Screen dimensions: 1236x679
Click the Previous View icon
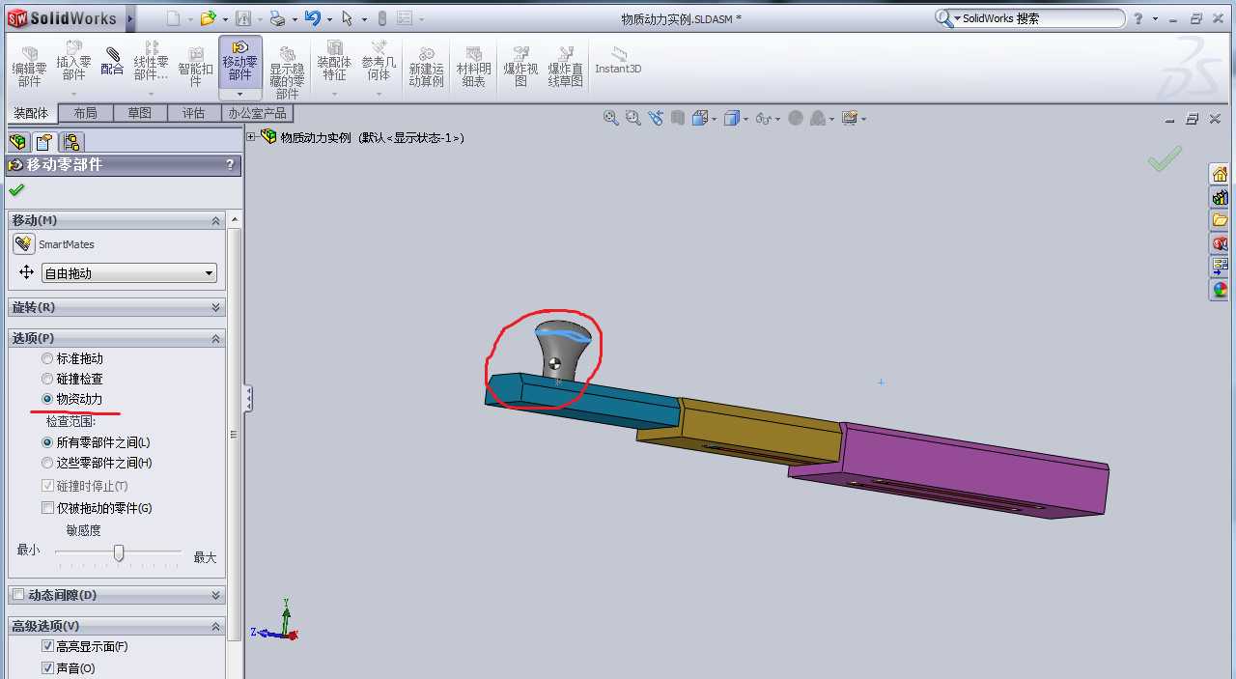(656, 118)
